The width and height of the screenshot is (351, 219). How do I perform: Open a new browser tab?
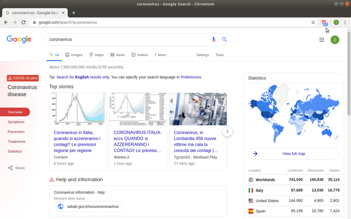click(x=74, y=13)
